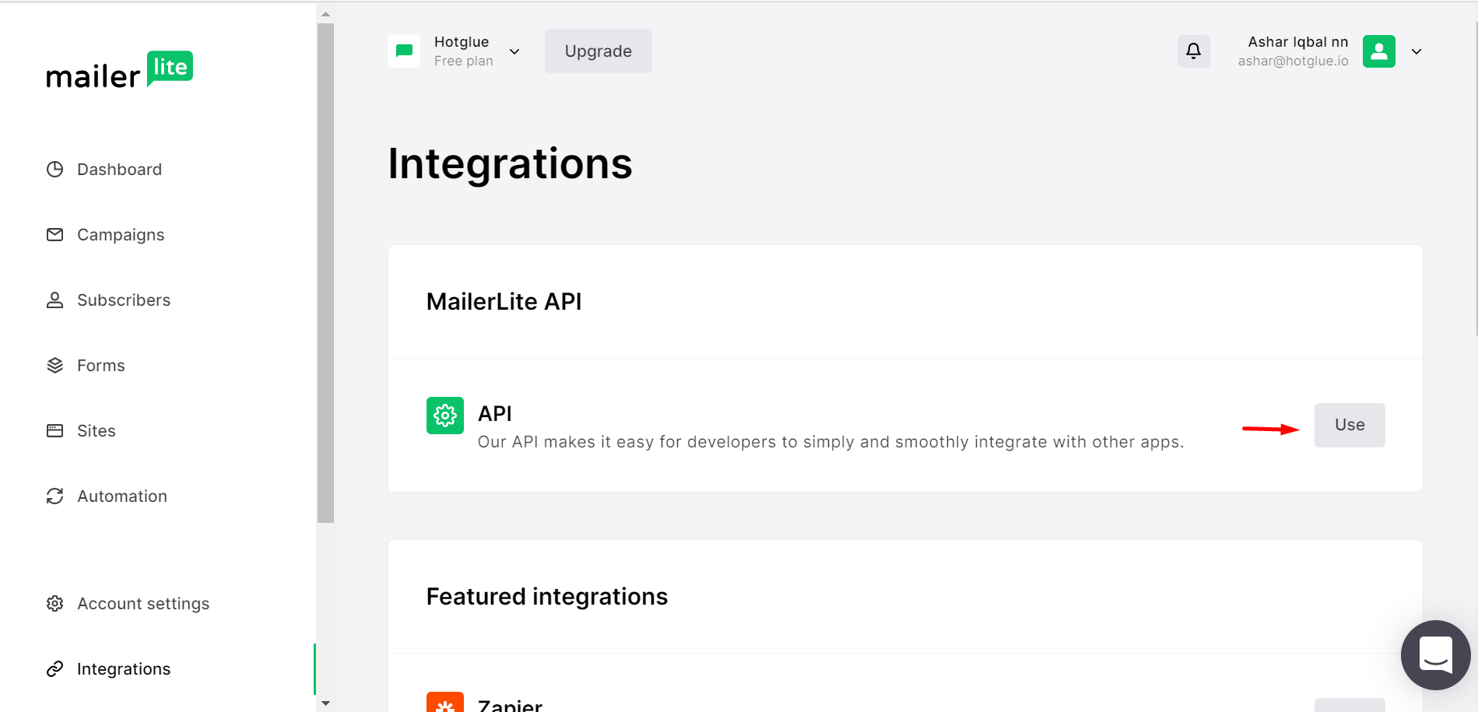1478x712 pixels.
Task: Click the green user avatar
Action: point(1378,51)
